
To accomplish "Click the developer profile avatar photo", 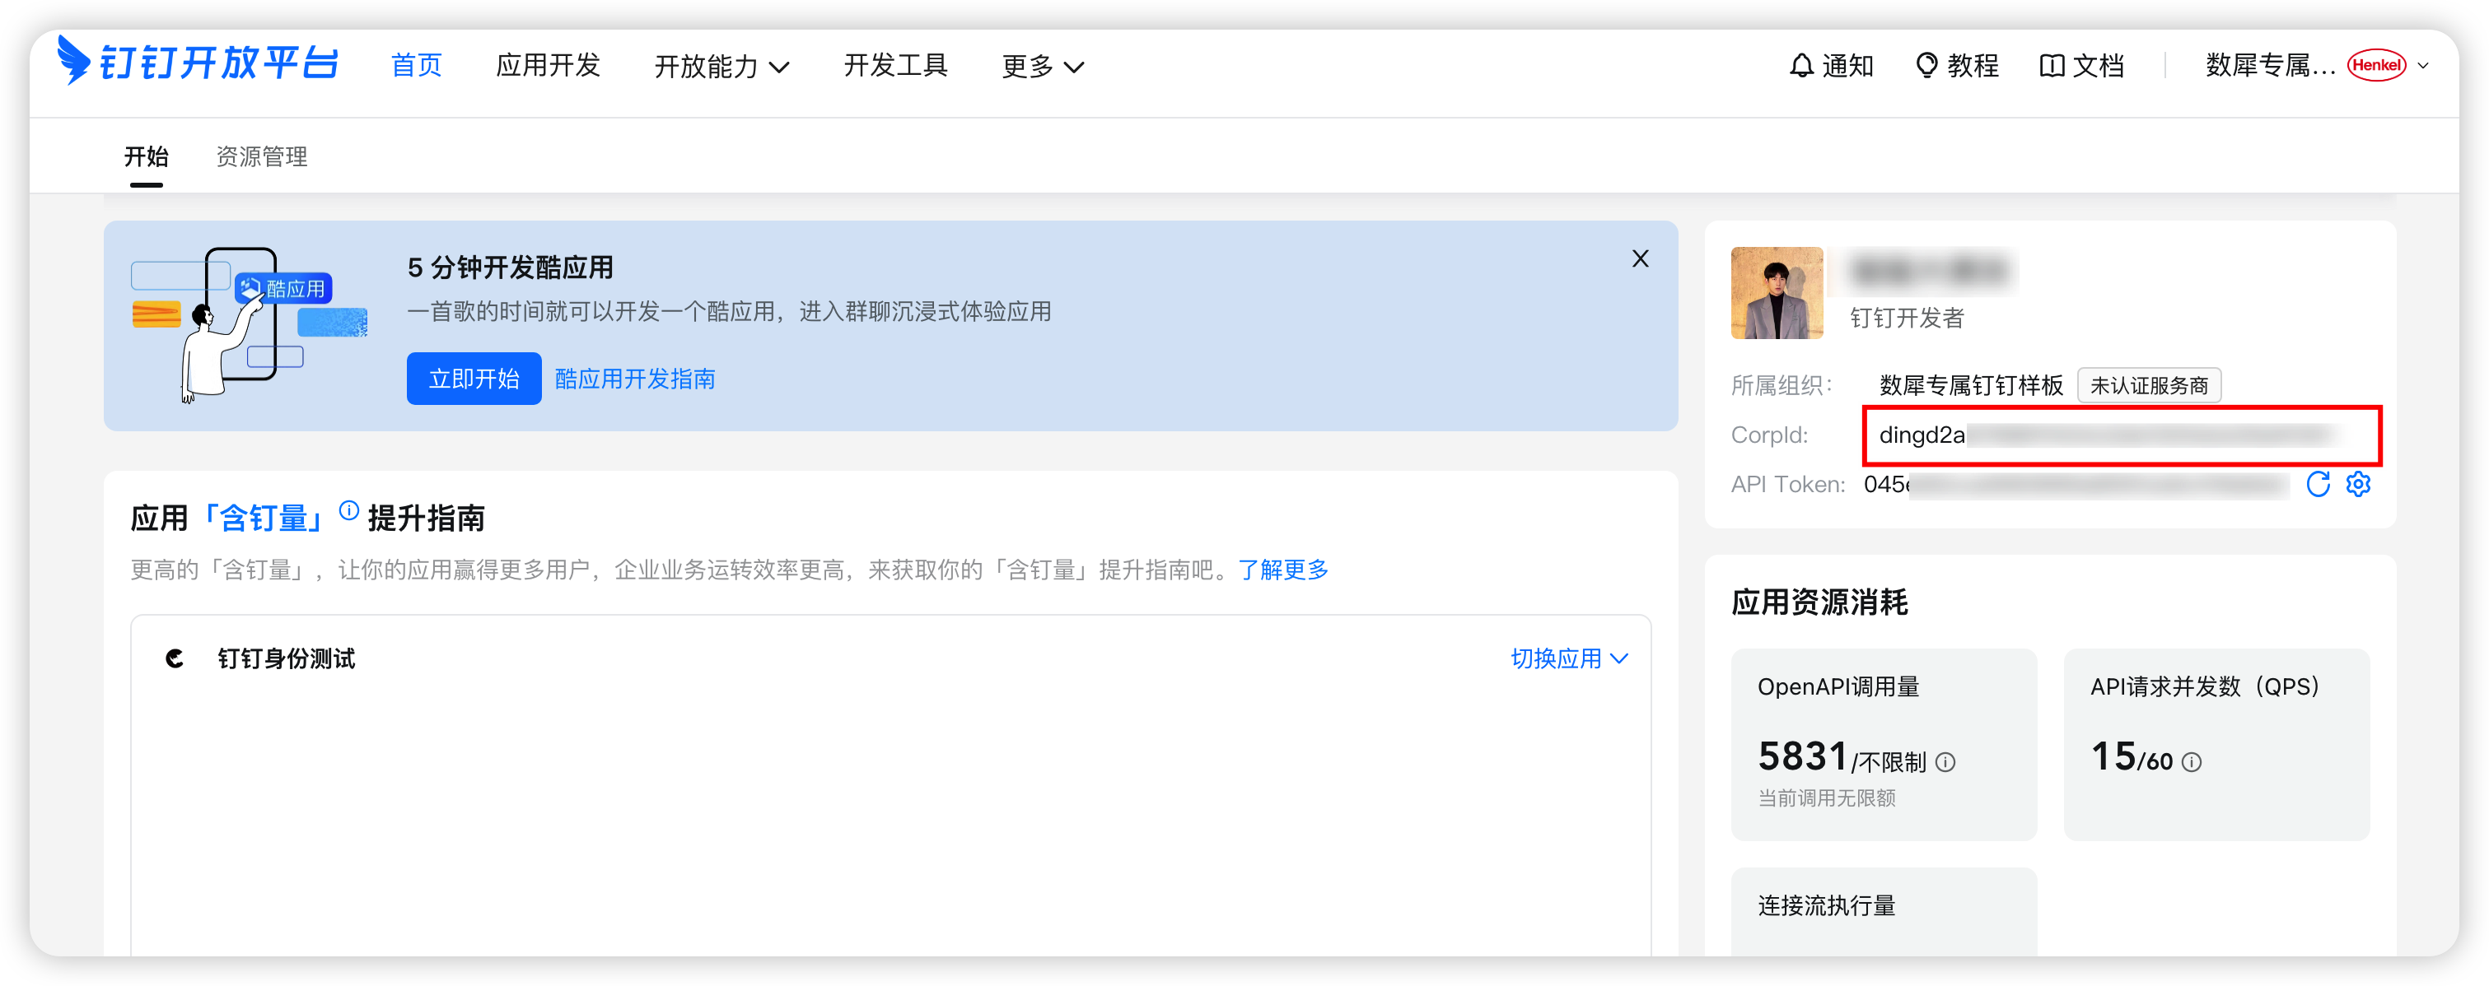I will (1777, 293).
